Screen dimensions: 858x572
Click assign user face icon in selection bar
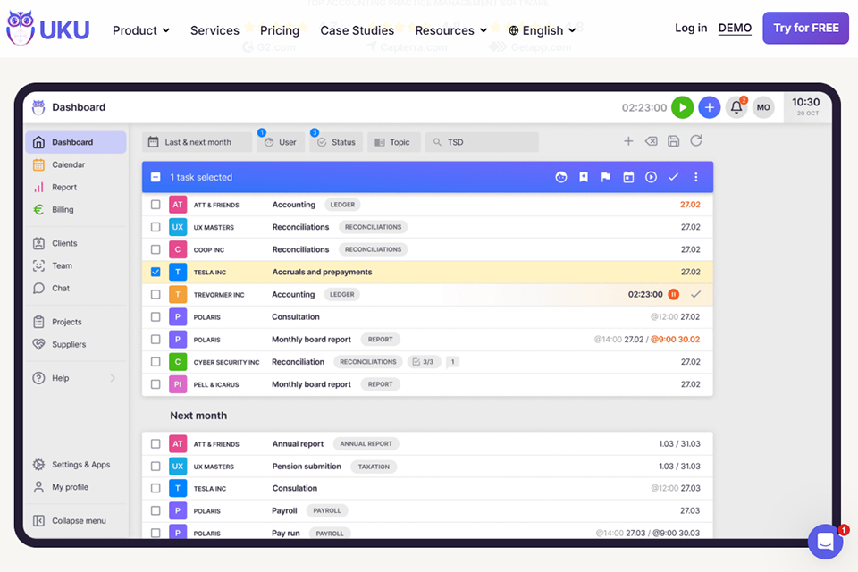(561, 177)
